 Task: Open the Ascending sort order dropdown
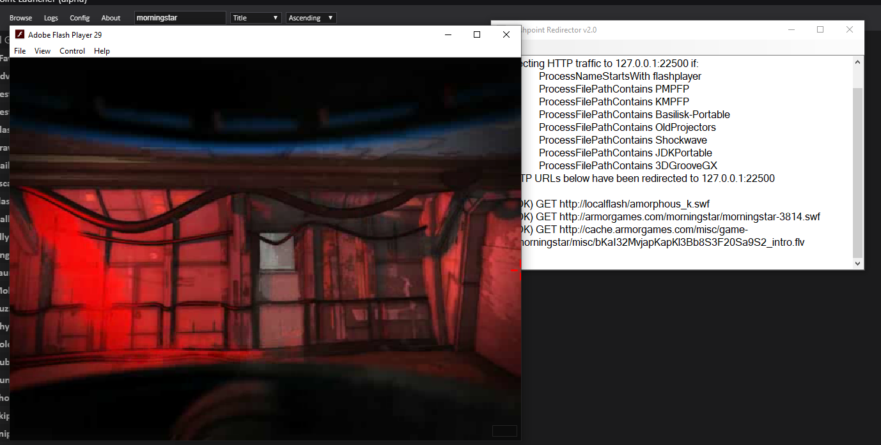tap(311, 18)
